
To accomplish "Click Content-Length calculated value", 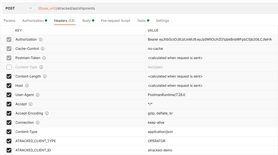I will (175, 76).
